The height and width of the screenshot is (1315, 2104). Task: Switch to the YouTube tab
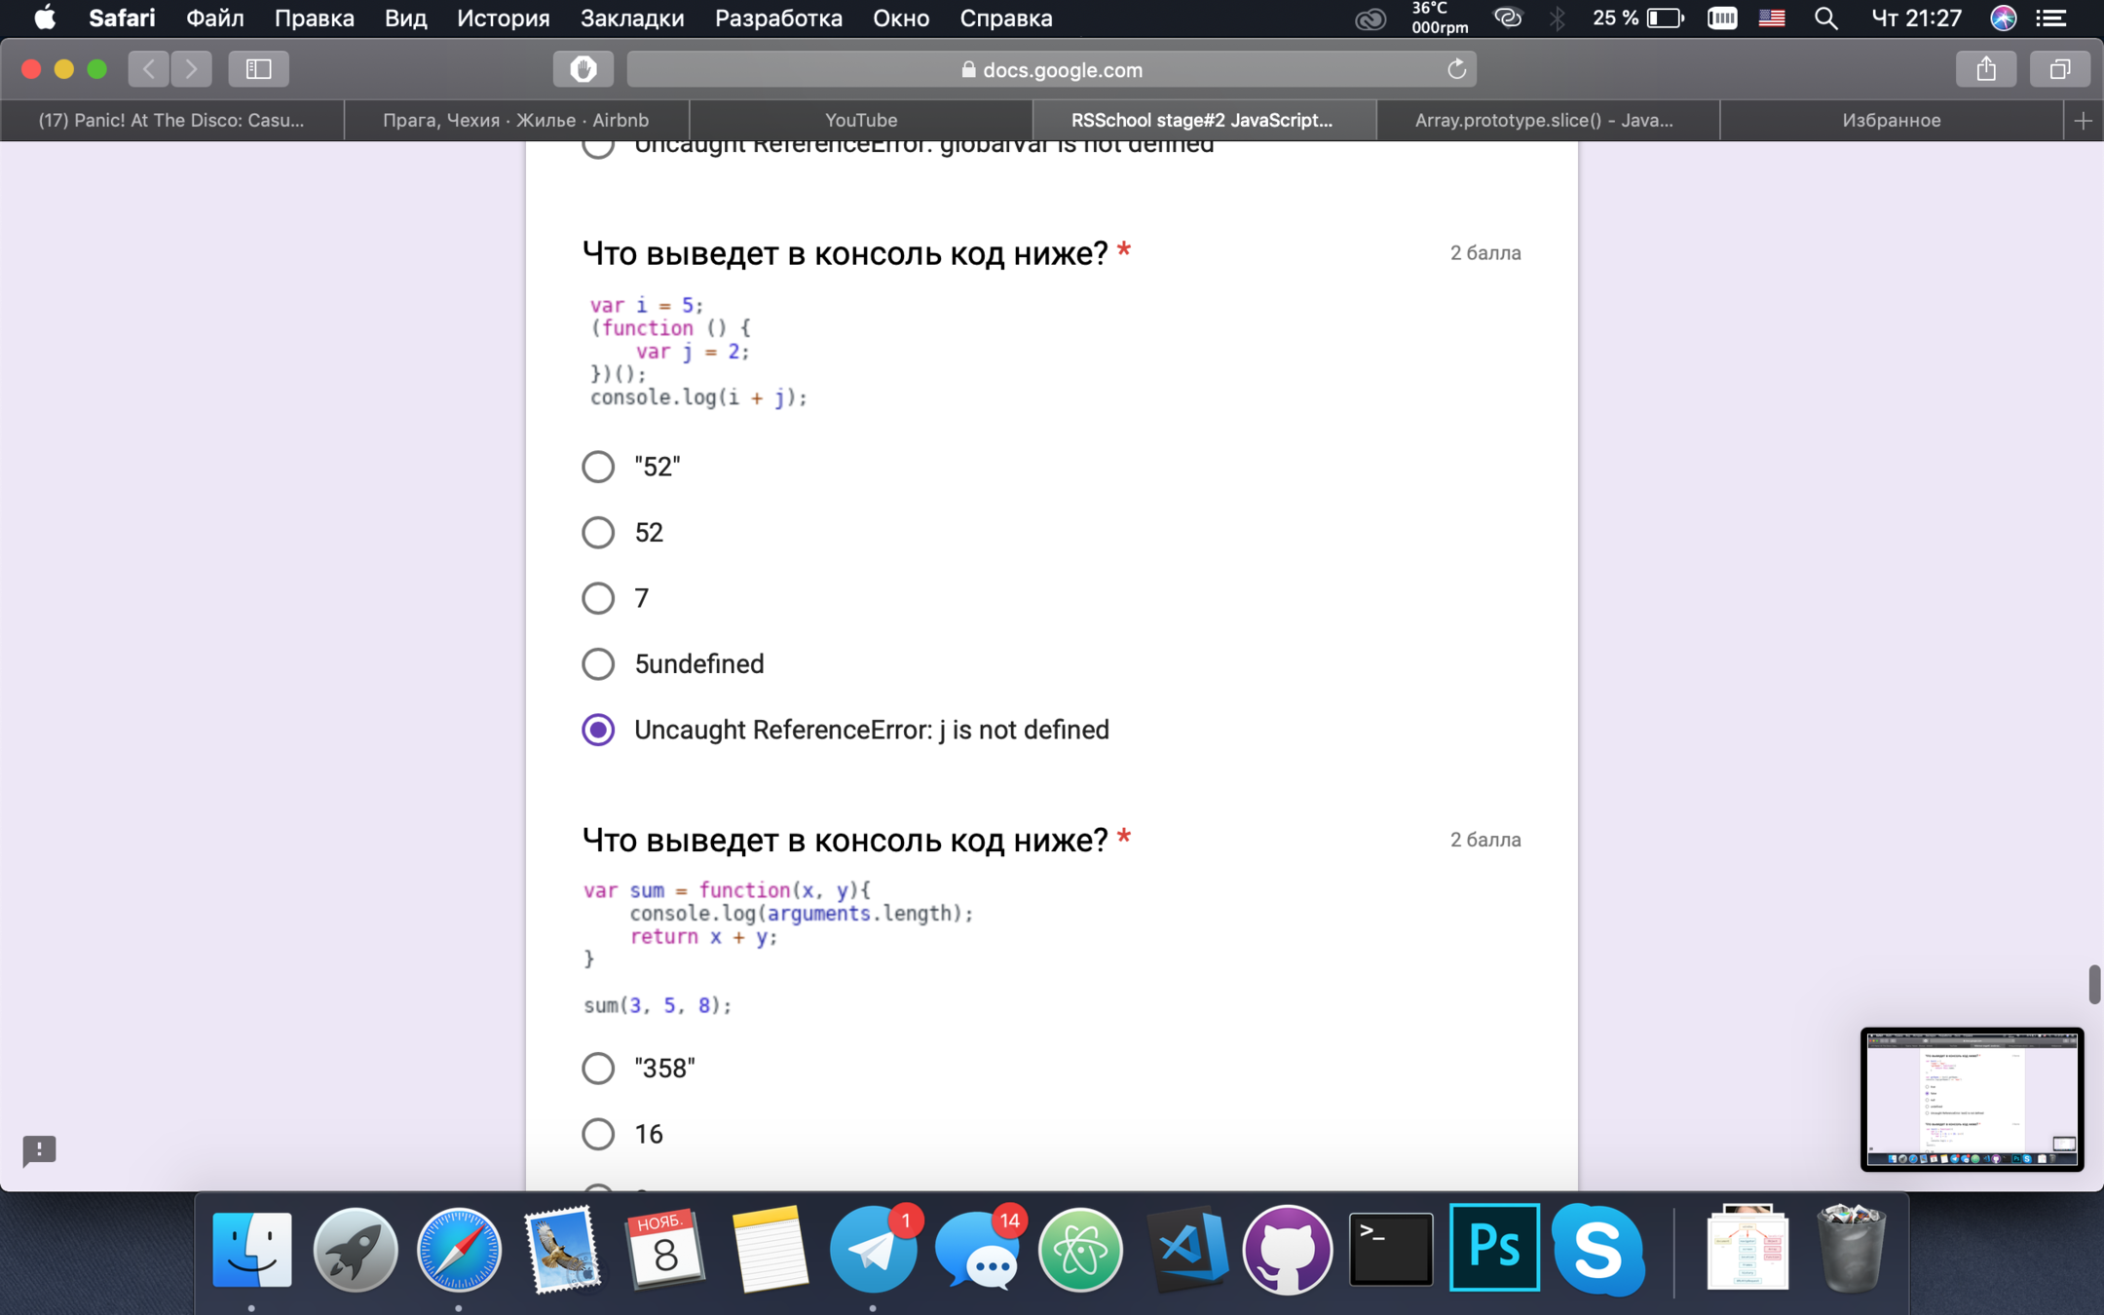pos(861,121)
